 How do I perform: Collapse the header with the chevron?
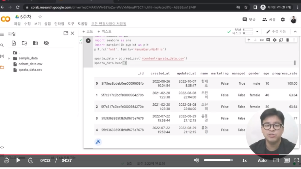[x=295, y=32]
